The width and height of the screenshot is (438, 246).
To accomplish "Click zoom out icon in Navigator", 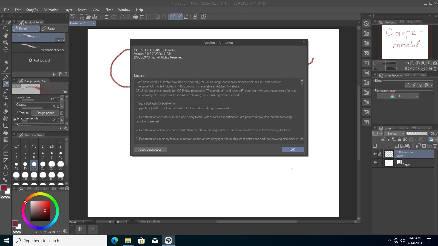I will 412,63.
